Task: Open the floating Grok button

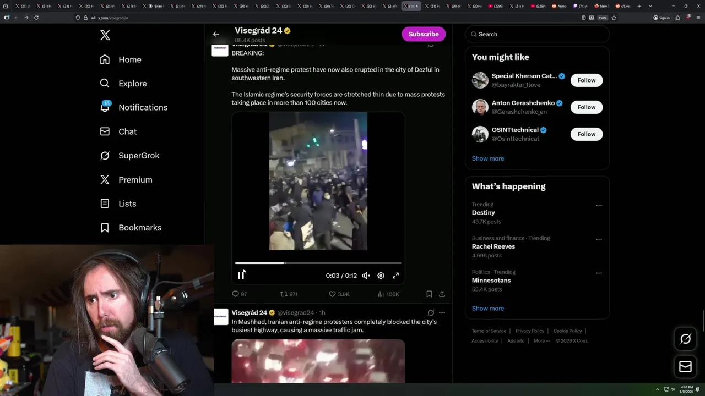Action: pos(686,339)
